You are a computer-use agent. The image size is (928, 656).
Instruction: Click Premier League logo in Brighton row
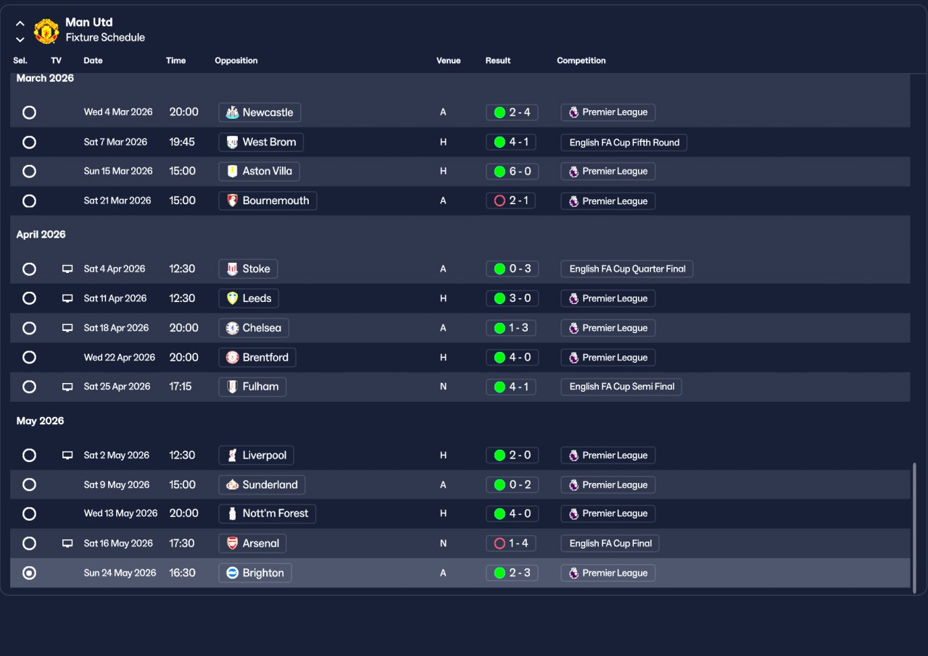coord(573,573)
